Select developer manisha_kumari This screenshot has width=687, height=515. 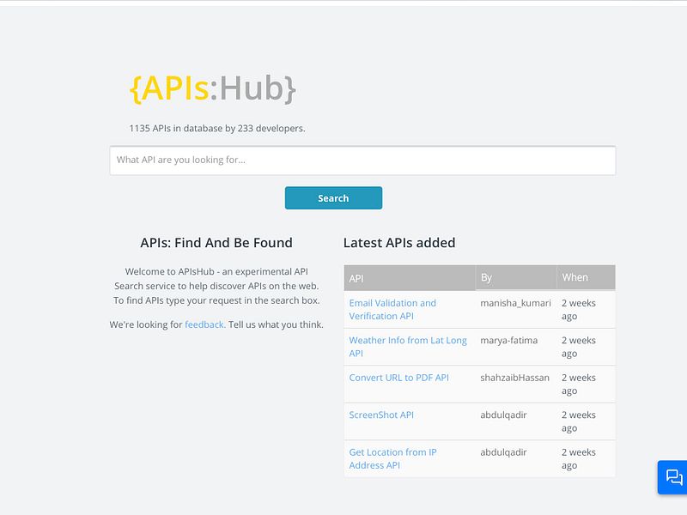(514, 303)
